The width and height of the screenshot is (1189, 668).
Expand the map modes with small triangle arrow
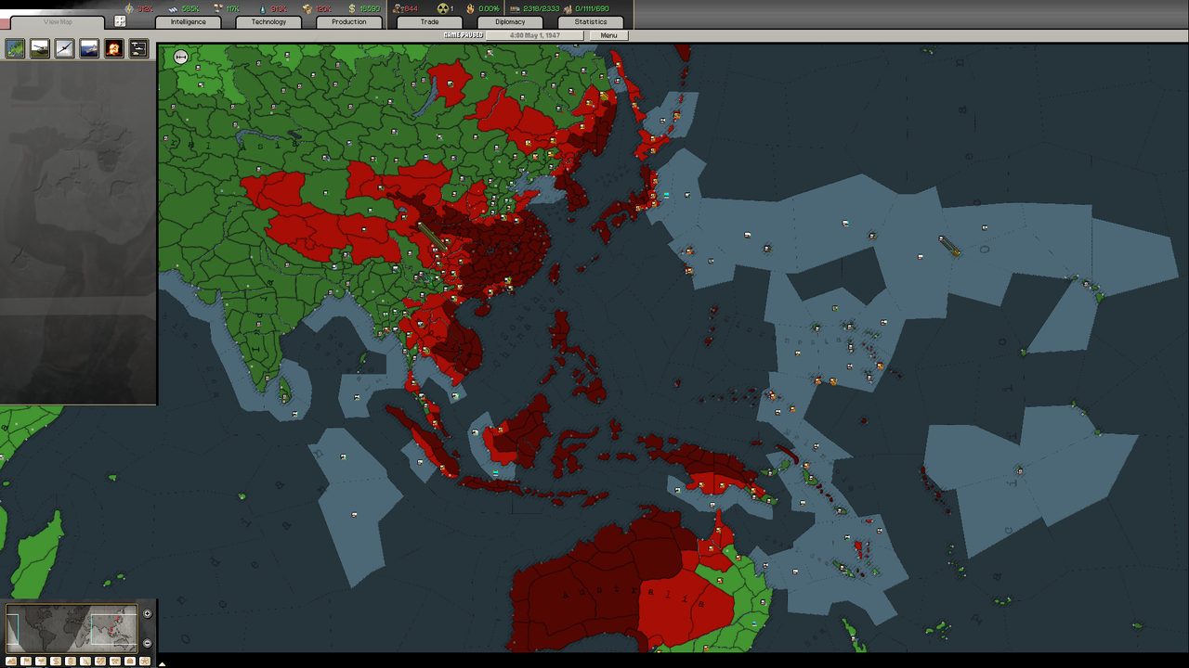[x=162, y=664]
